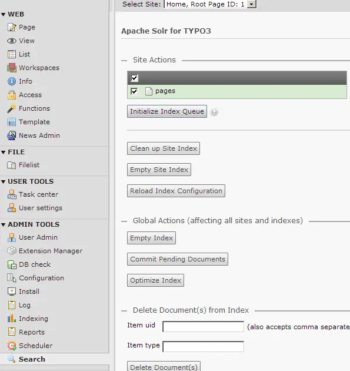350x371 pixels.
Task: Toggle the select-all checkbox in header row
Action: tap(135, 78)
